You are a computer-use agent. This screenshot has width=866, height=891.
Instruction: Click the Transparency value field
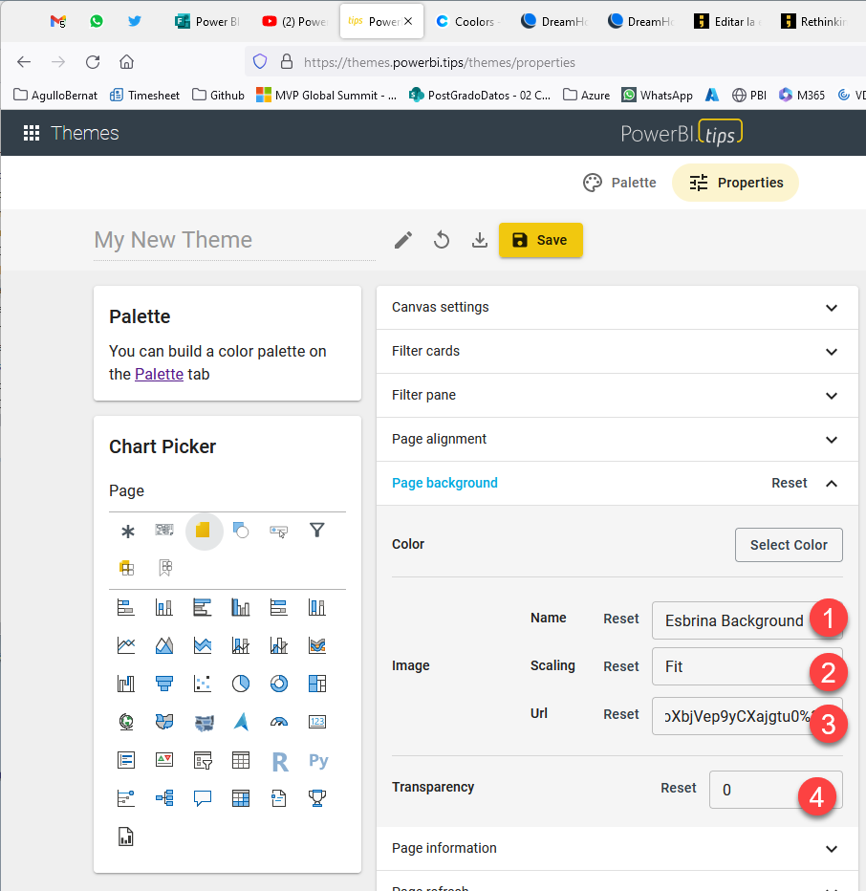760,790
